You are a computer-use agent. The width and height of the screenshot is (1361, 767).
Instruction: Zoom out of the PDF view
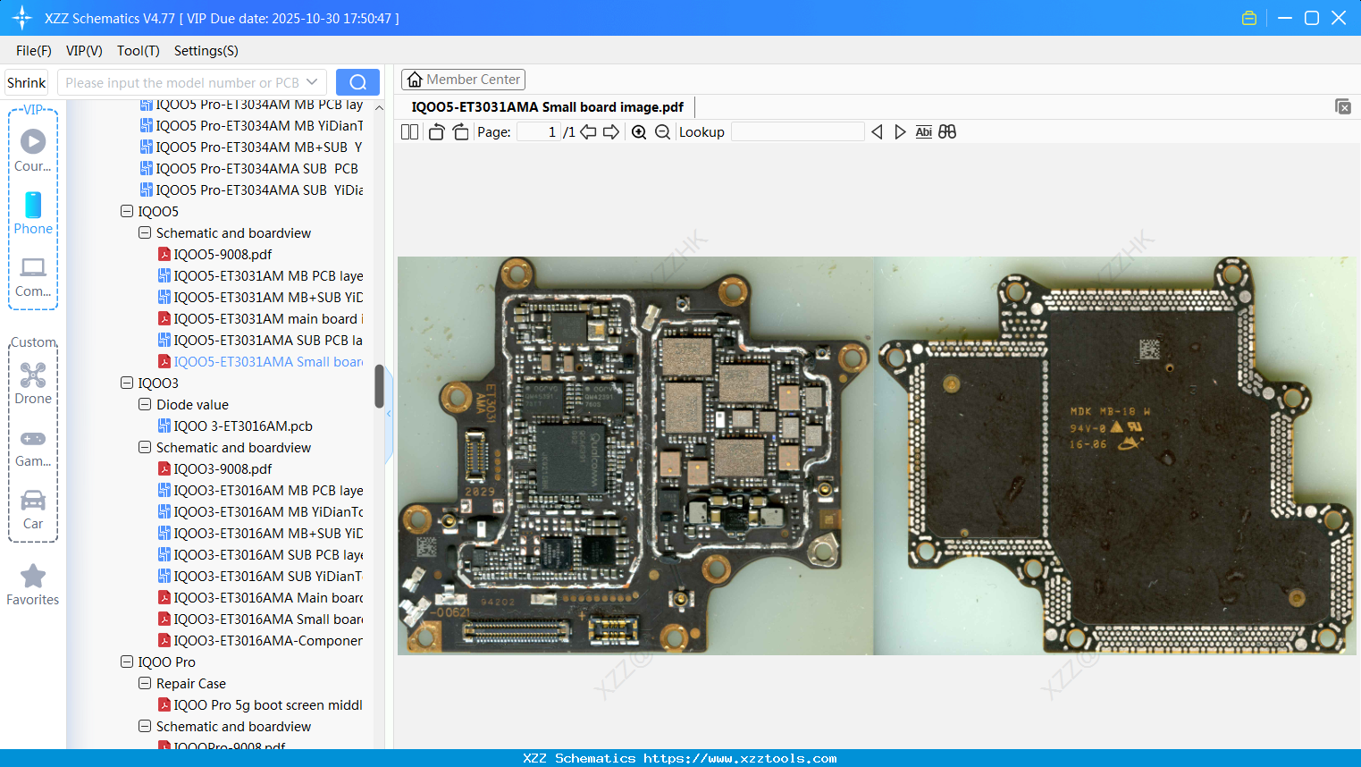click(x=662, y=131)
